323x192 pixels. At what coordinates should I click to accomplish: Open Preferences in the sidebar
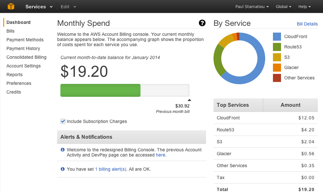19,83
